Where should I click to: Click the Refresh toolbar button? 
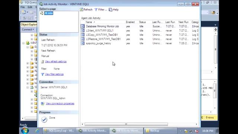tap(86, 10)
